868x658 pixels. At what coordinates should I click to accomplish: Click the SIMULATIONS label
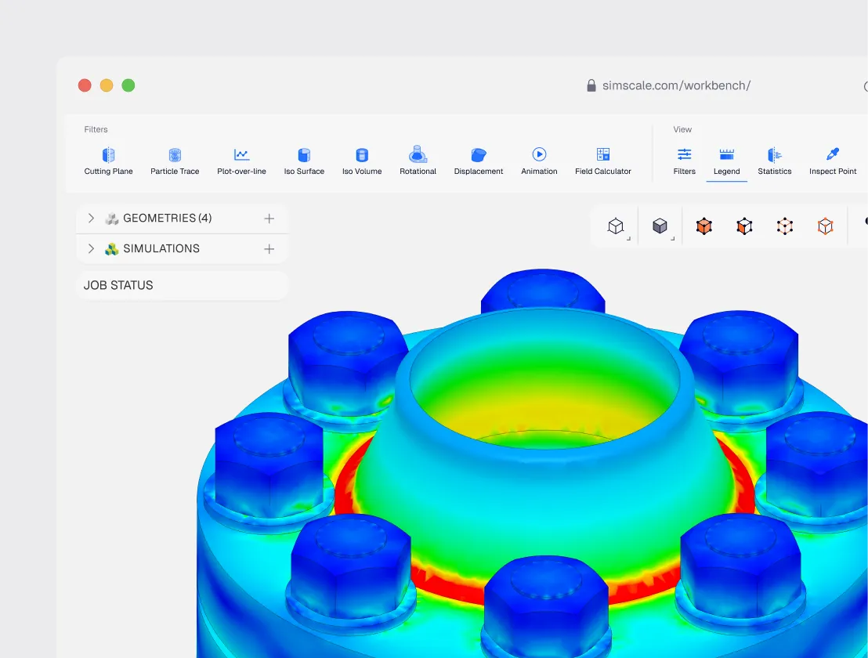(161, 248)
